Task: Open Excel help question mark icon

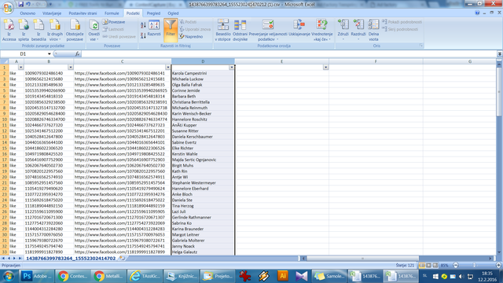Action: coord(477,13)
